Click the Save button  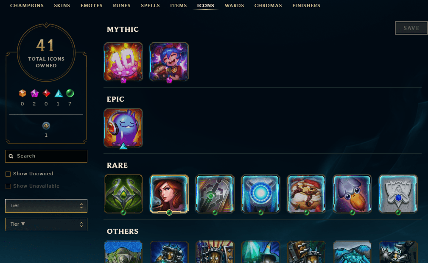tap(411, 28)
